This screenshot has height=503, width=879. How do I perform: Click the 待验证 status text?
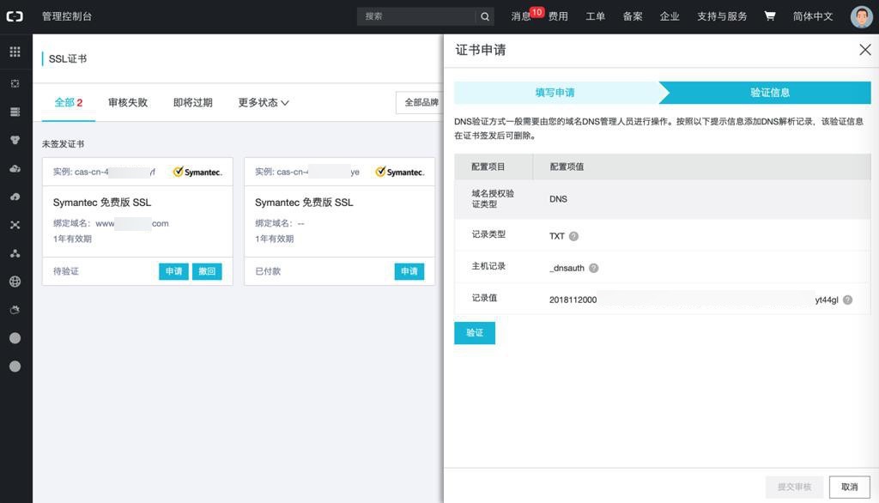pos(66,271)
